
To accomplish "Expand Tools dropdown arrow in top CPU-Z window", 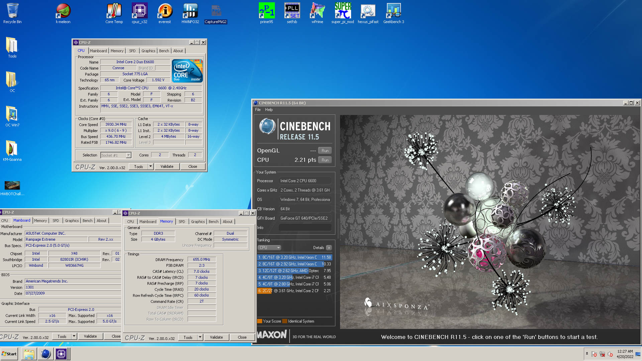I will pos(150,166).
